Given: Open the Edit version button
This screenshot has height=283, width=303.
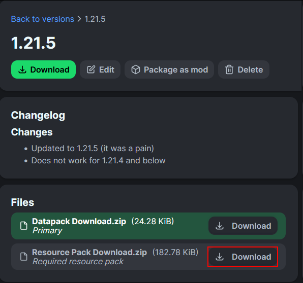Looking at the screenshot, I should click(100, 69).
